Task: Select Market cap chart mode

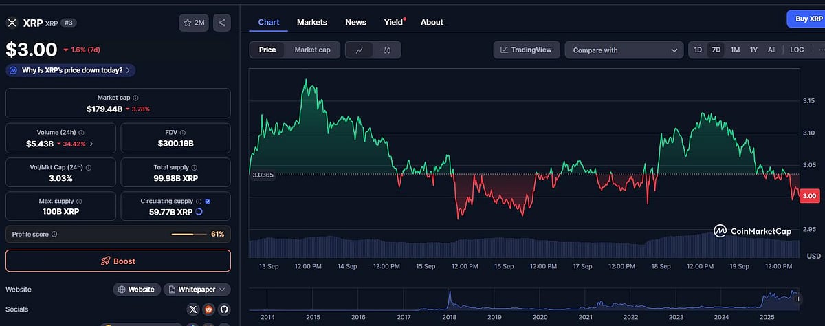Action: click(312, 50)
